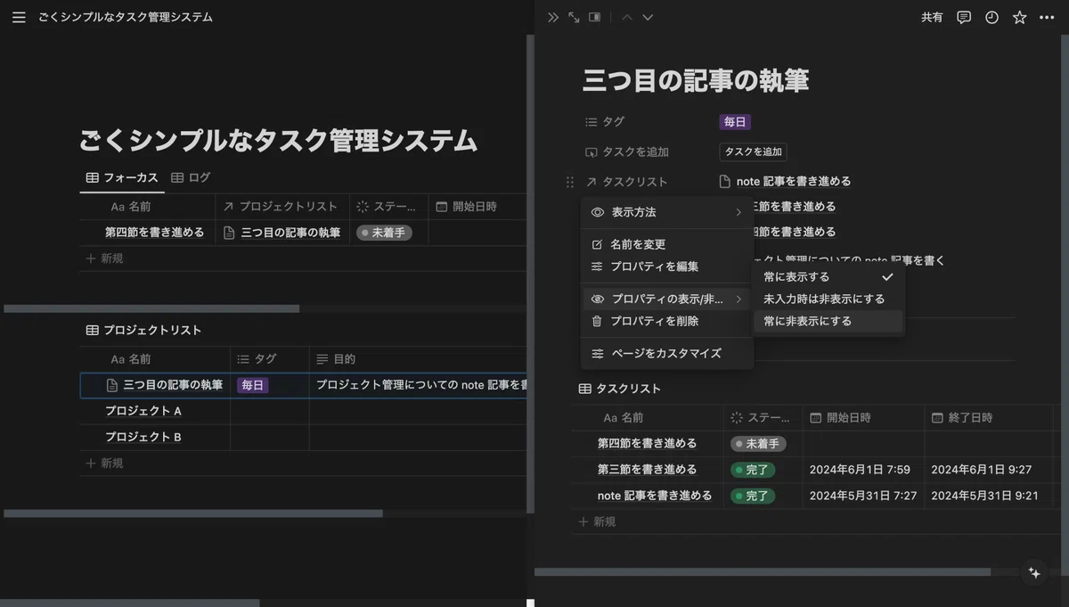
Task: Choose プロパティを削除 from context menu
Action: [x=666, y=322]
